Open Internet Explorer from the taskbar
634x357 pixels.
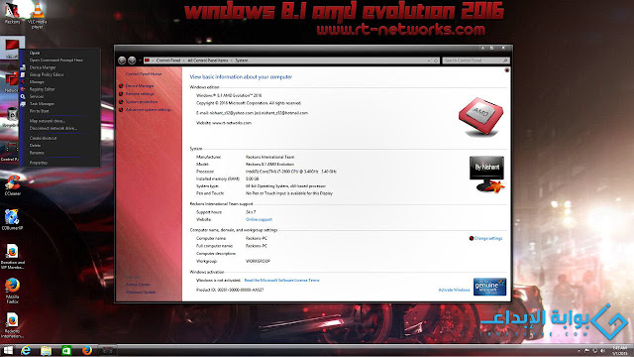26,350
